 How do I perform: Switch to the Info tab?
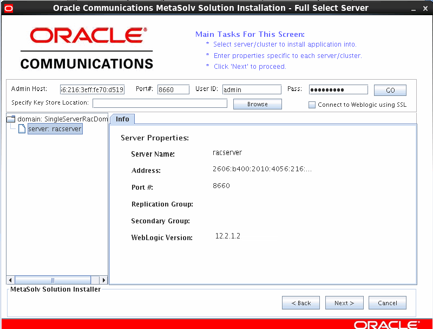pyautogui.click(x=122, y=119)
